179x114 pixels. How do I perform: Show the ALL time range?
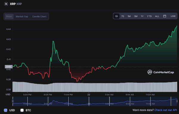157,16
